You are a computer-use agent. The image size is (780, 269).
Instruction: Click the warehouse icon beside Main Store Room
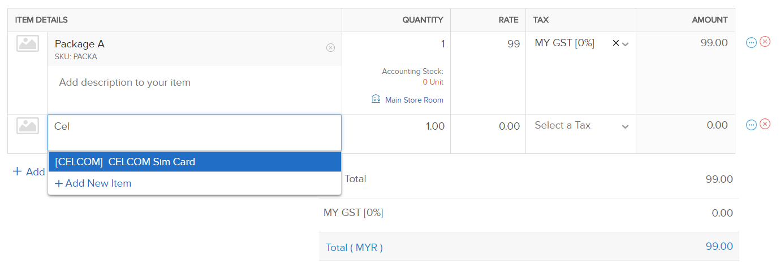(376, 99)
